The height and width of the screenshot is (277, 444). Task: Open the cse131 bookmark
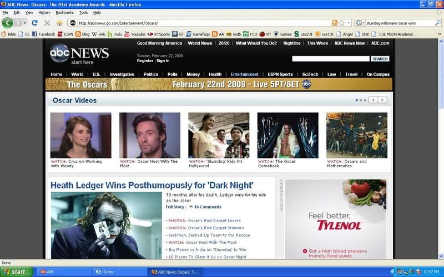tap(325, 34)
